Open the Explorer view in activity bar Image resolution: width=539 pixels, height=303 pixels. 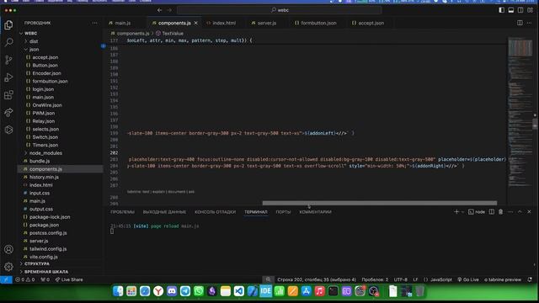click(8, 25)
